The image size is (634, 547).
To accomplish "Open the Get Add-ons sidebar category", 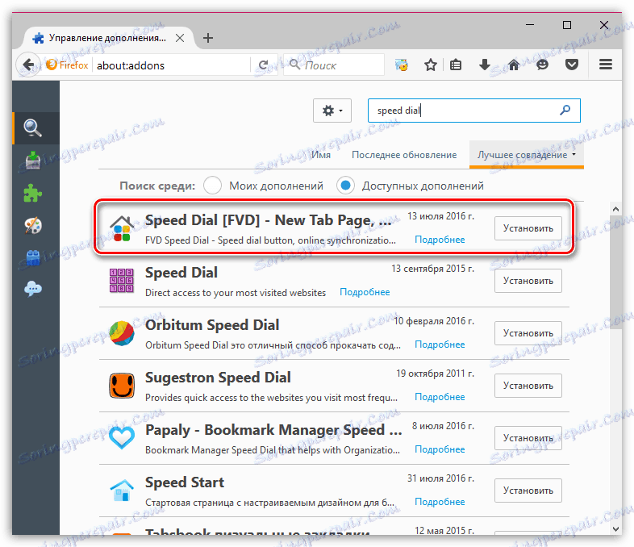I will point(33,161).
